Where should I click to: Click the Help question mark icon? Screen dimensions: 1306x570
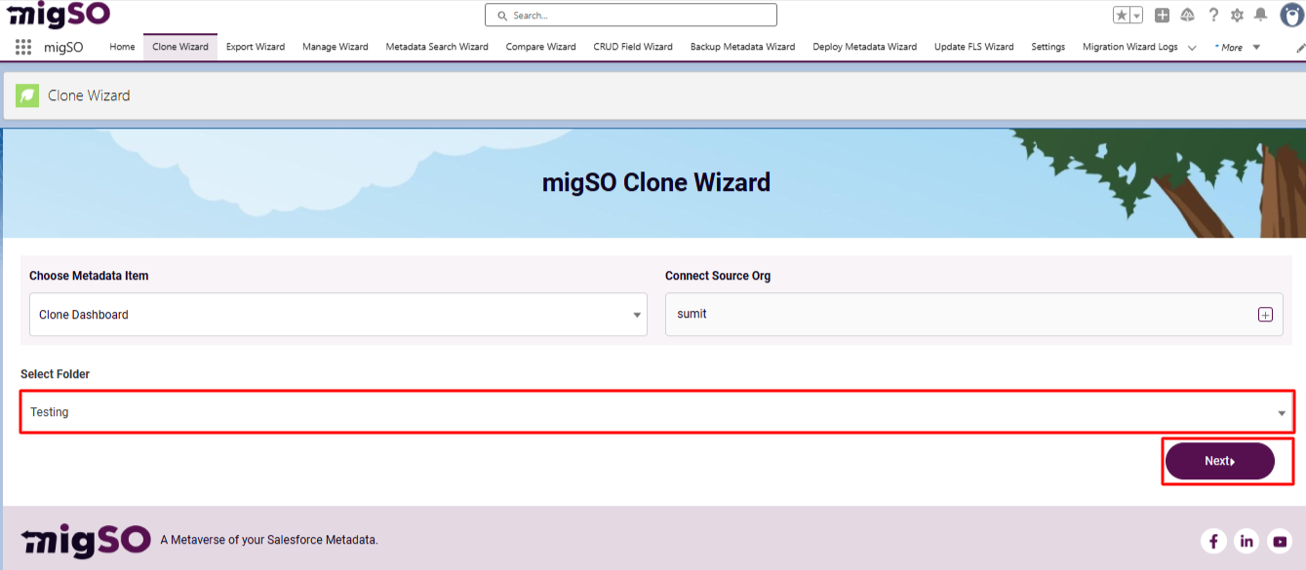1212,14
